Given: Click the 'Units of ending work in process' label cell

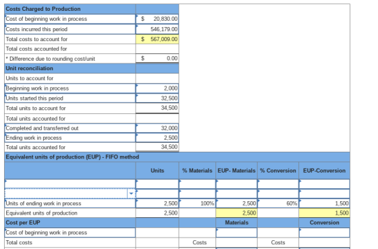Looking at the screenshot, I should coord(70,203).
